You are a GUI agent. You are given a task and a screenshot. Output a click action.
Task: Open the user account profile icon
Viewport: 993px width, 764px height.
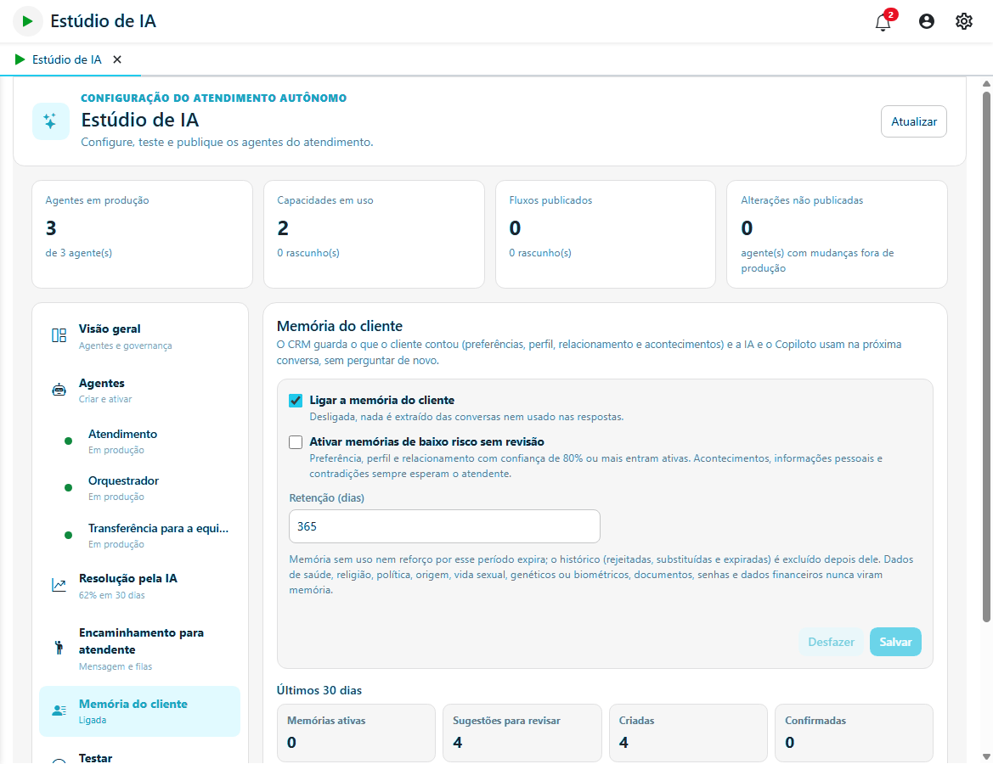(x=927, y=21)
